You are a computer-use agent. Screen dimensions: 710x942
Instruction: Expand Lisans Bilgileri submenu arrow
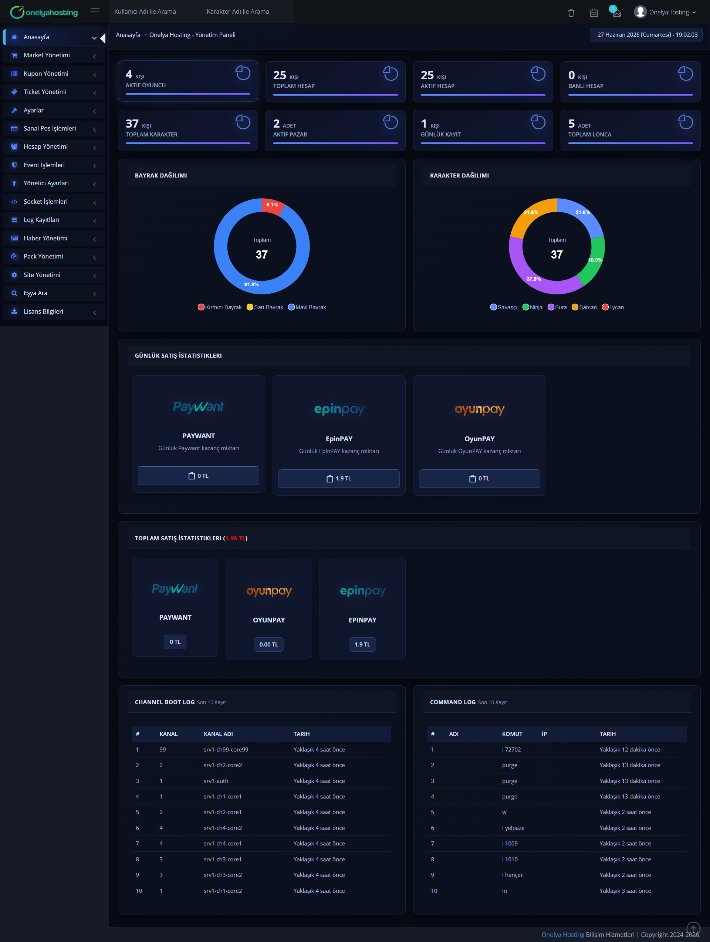click(x=95, y=313)
